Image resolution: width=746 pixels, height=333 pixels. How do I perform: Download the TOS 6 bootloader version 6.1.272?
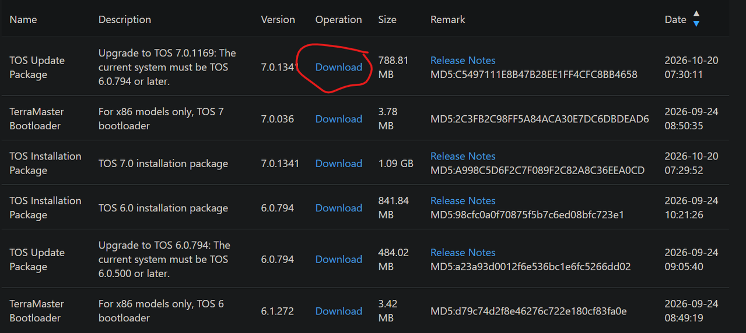click(339, 311)
